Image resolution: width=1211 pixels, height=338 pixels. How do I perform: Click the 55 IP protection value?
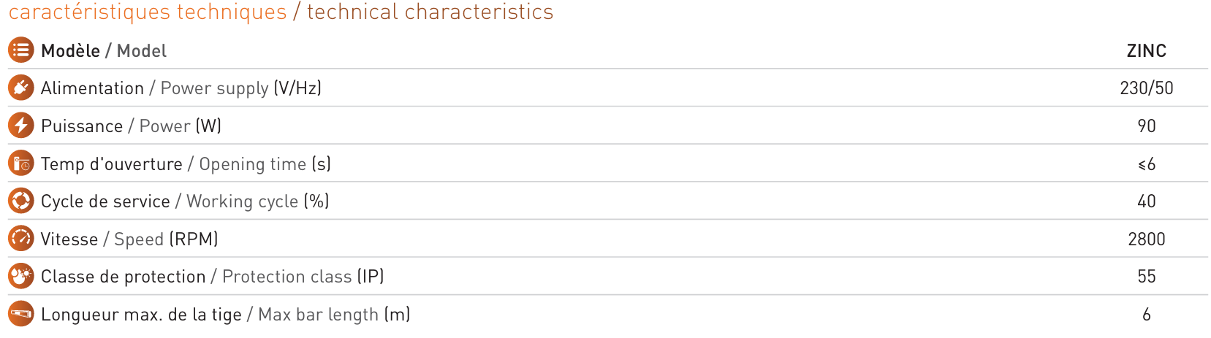point(1147,277)
